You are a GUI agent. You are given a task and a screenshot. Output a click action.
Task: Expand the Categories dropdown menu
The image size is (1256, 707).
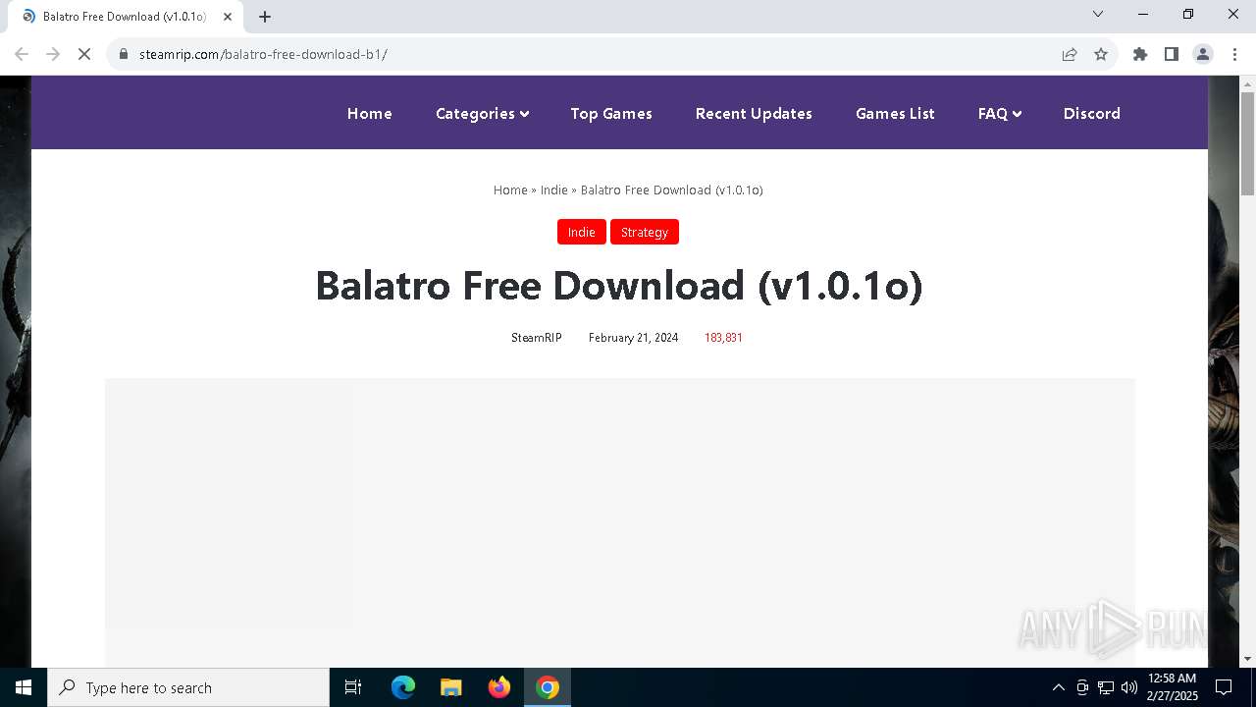482,113
